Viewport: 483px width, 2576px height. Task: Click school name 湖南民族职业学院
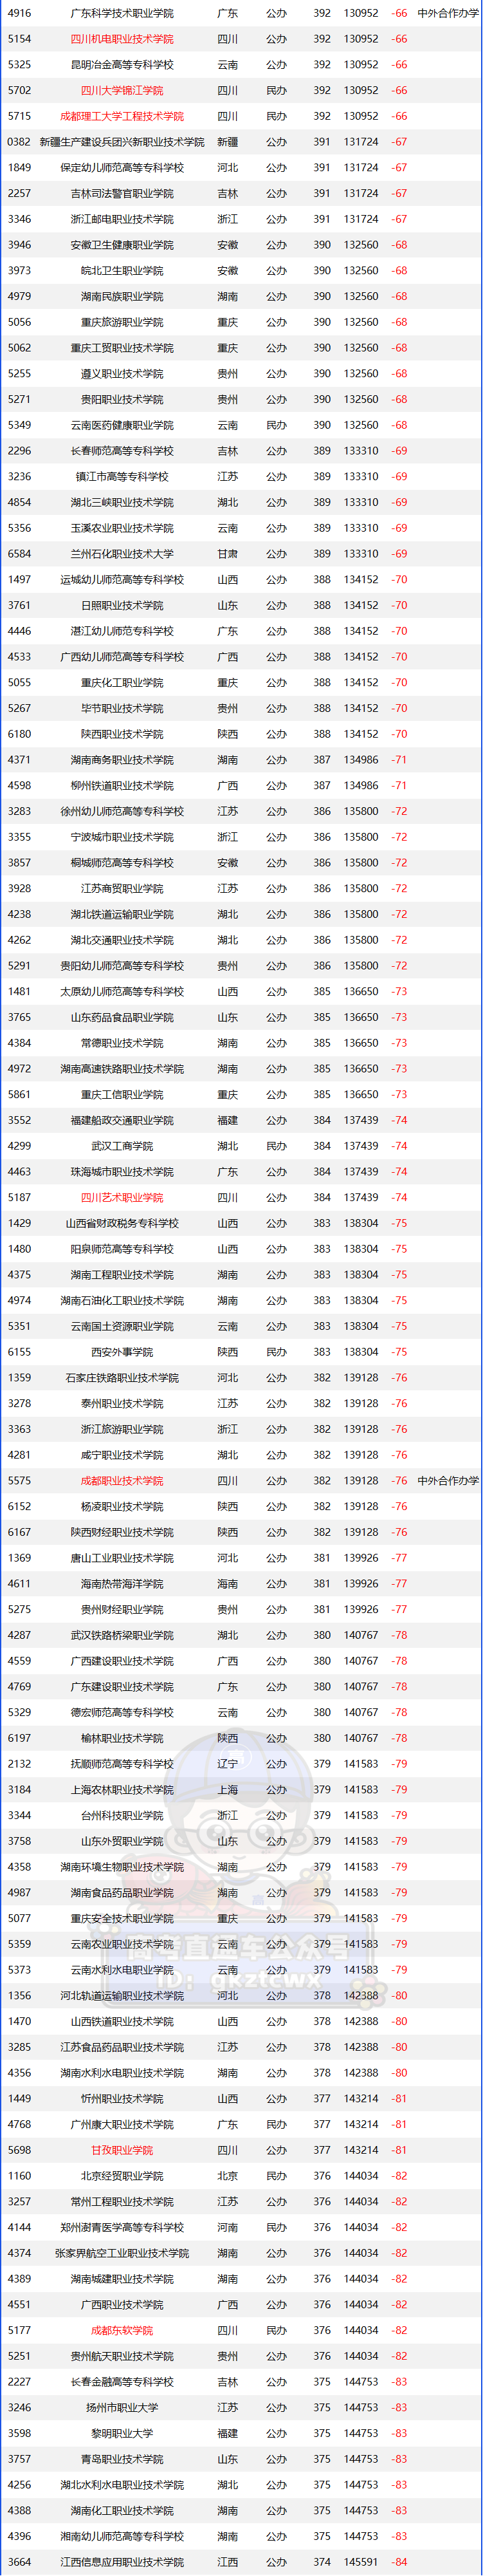(122, 296)
